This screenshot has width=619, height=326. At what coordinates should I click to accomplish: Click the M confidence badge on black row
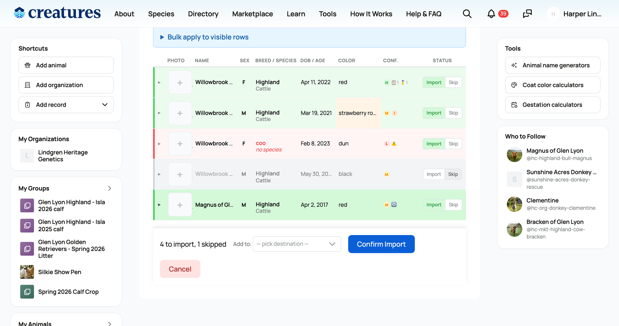click(x=387, y=174)
